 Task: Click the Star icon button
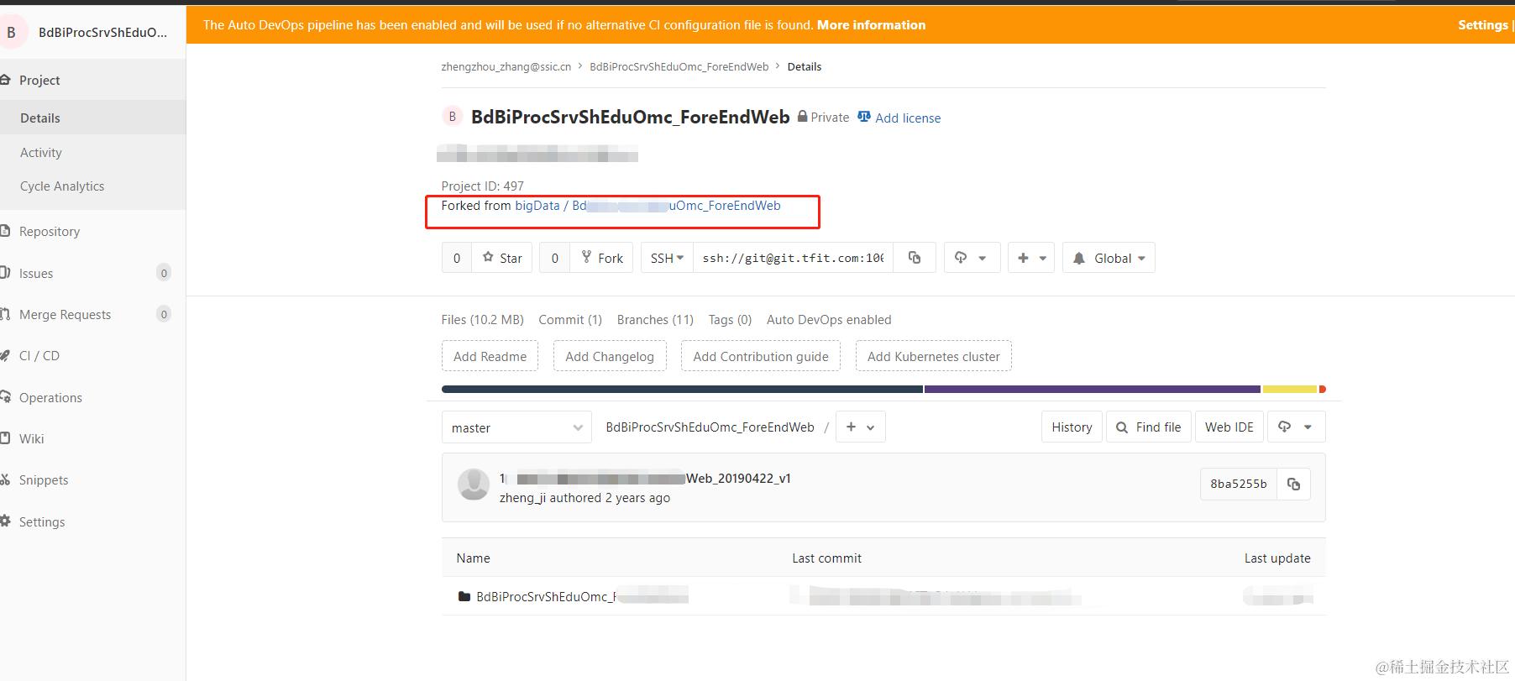pyautogui.click(x=502, y=258)
